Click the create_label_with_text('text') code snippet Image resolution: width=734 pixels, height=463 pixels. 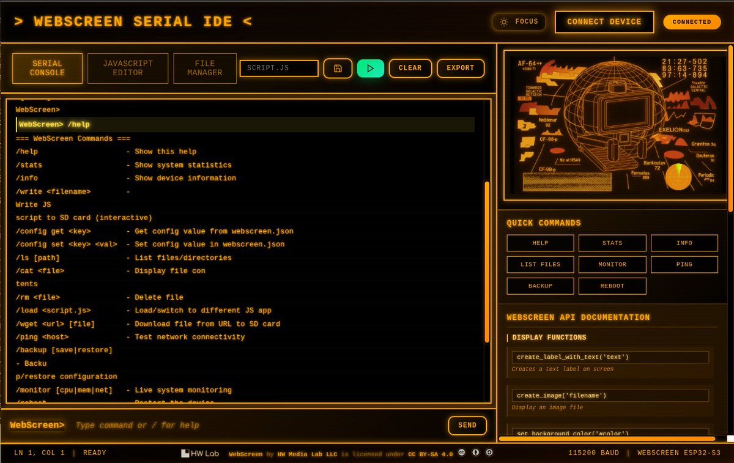click(610, 357)
